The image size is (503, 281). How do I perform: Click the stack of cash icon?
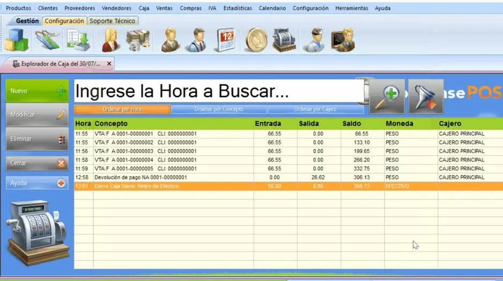[138, 40]
